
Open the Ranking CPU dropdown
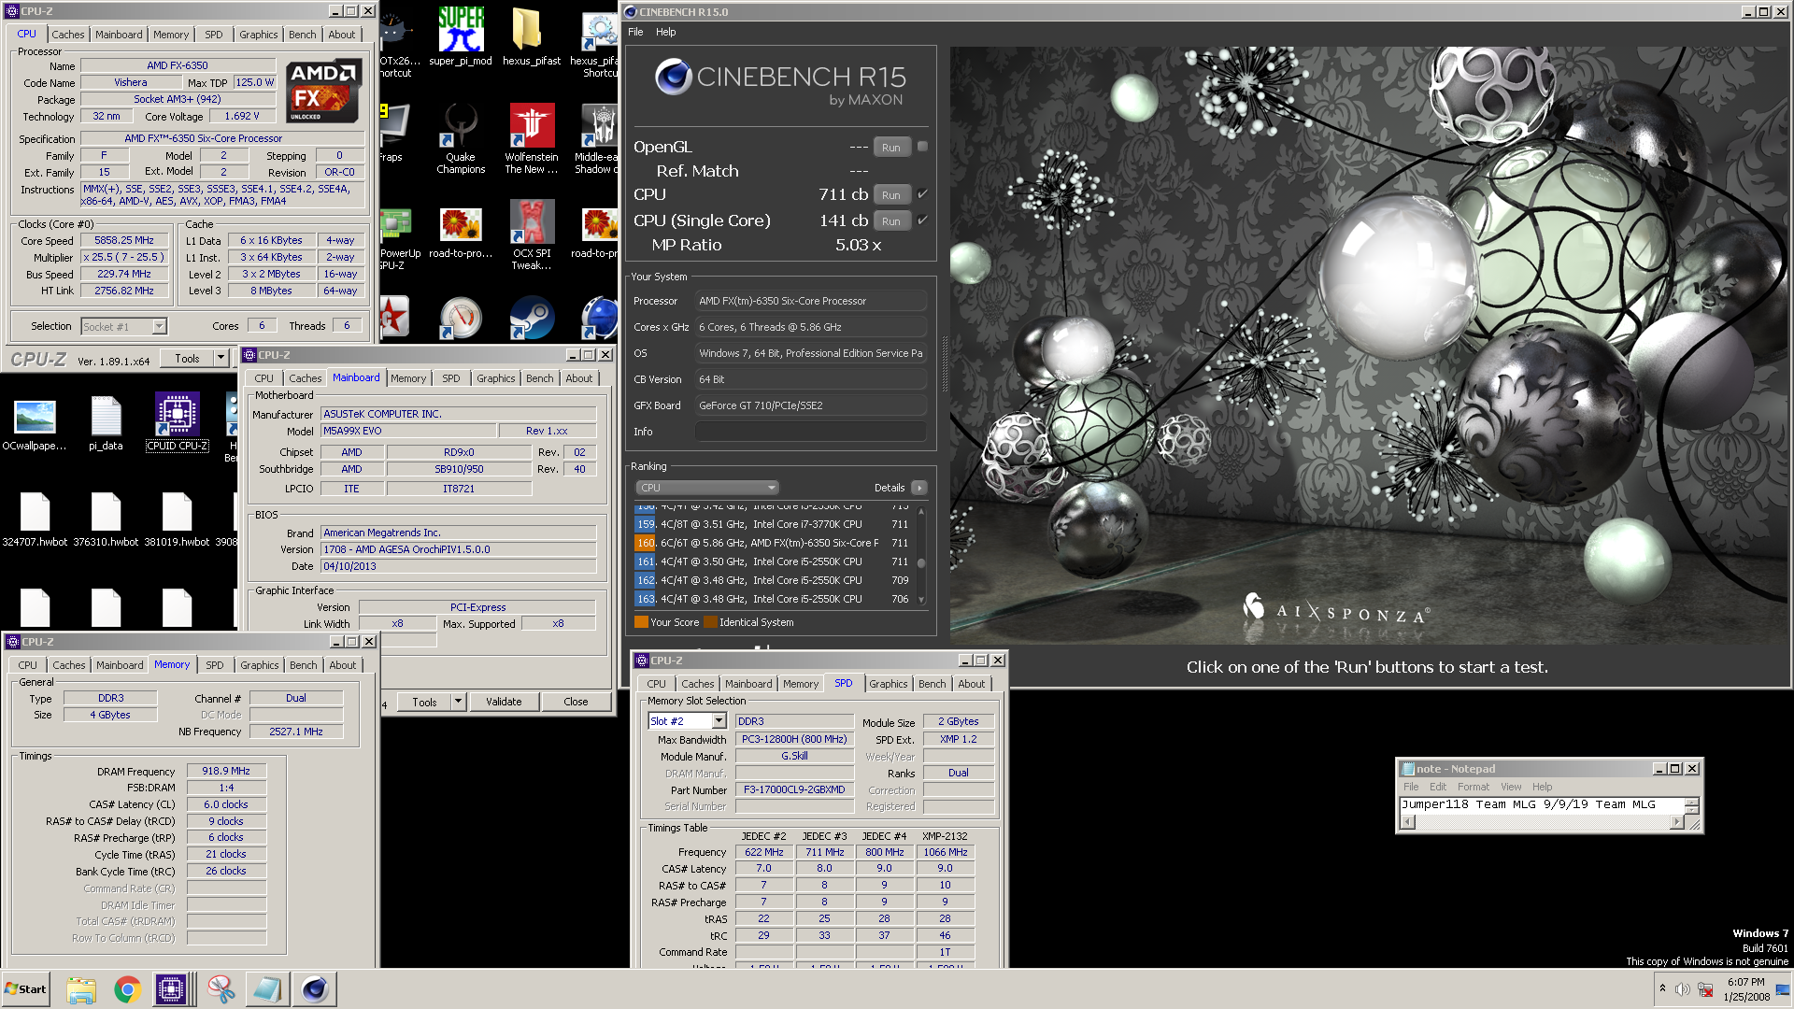click(x=707, y=488)
